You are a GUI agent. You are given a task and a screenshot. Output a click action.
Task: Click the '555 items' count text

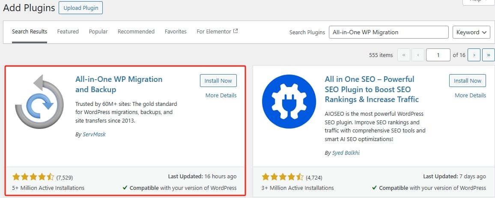381,55
